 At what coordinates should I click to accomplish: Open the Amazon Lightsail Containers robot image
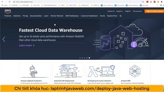click(34, 72)
